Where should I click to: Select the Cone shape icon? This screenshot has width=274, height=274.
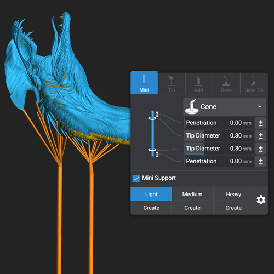click(192, 107)
